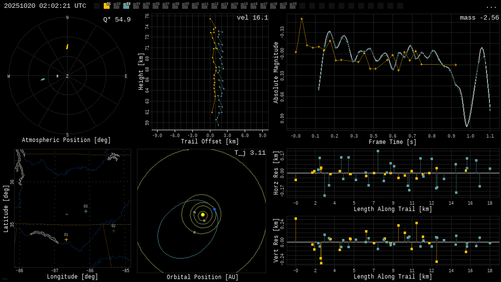Toggle station 02 gray square in top bar

click(x=116, y=6)
